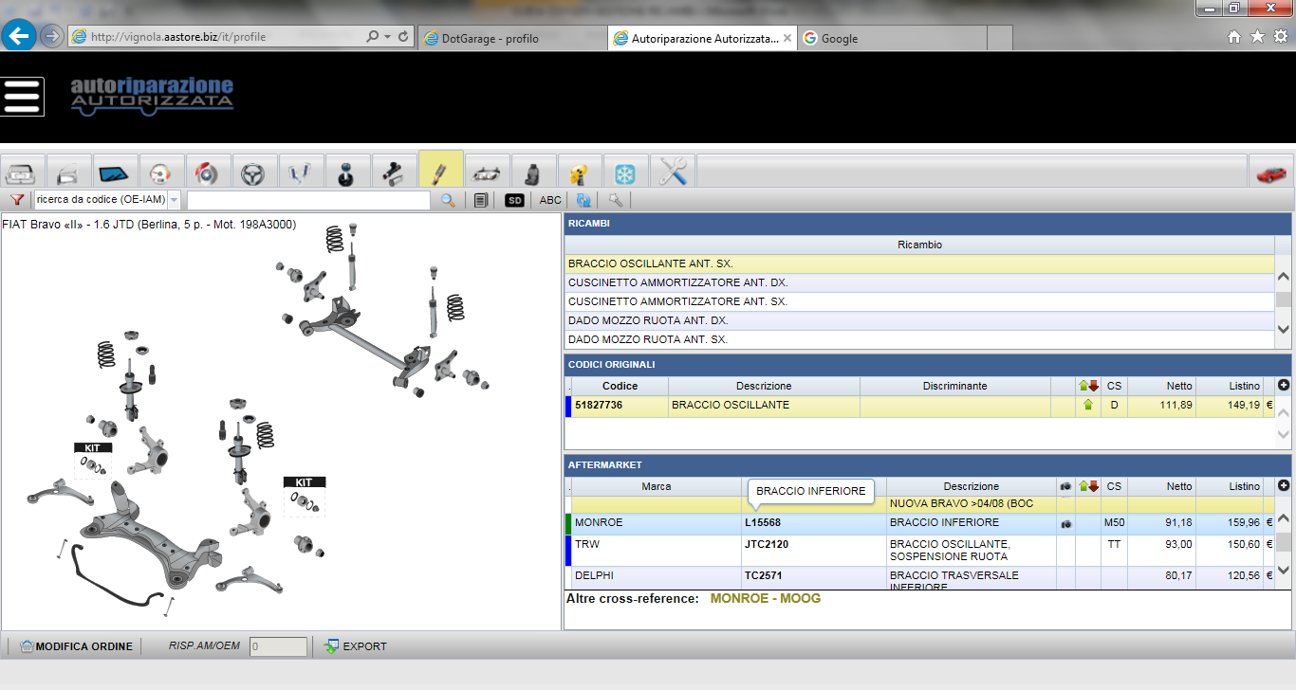Select the car seat interior category icon

[533, 172]
